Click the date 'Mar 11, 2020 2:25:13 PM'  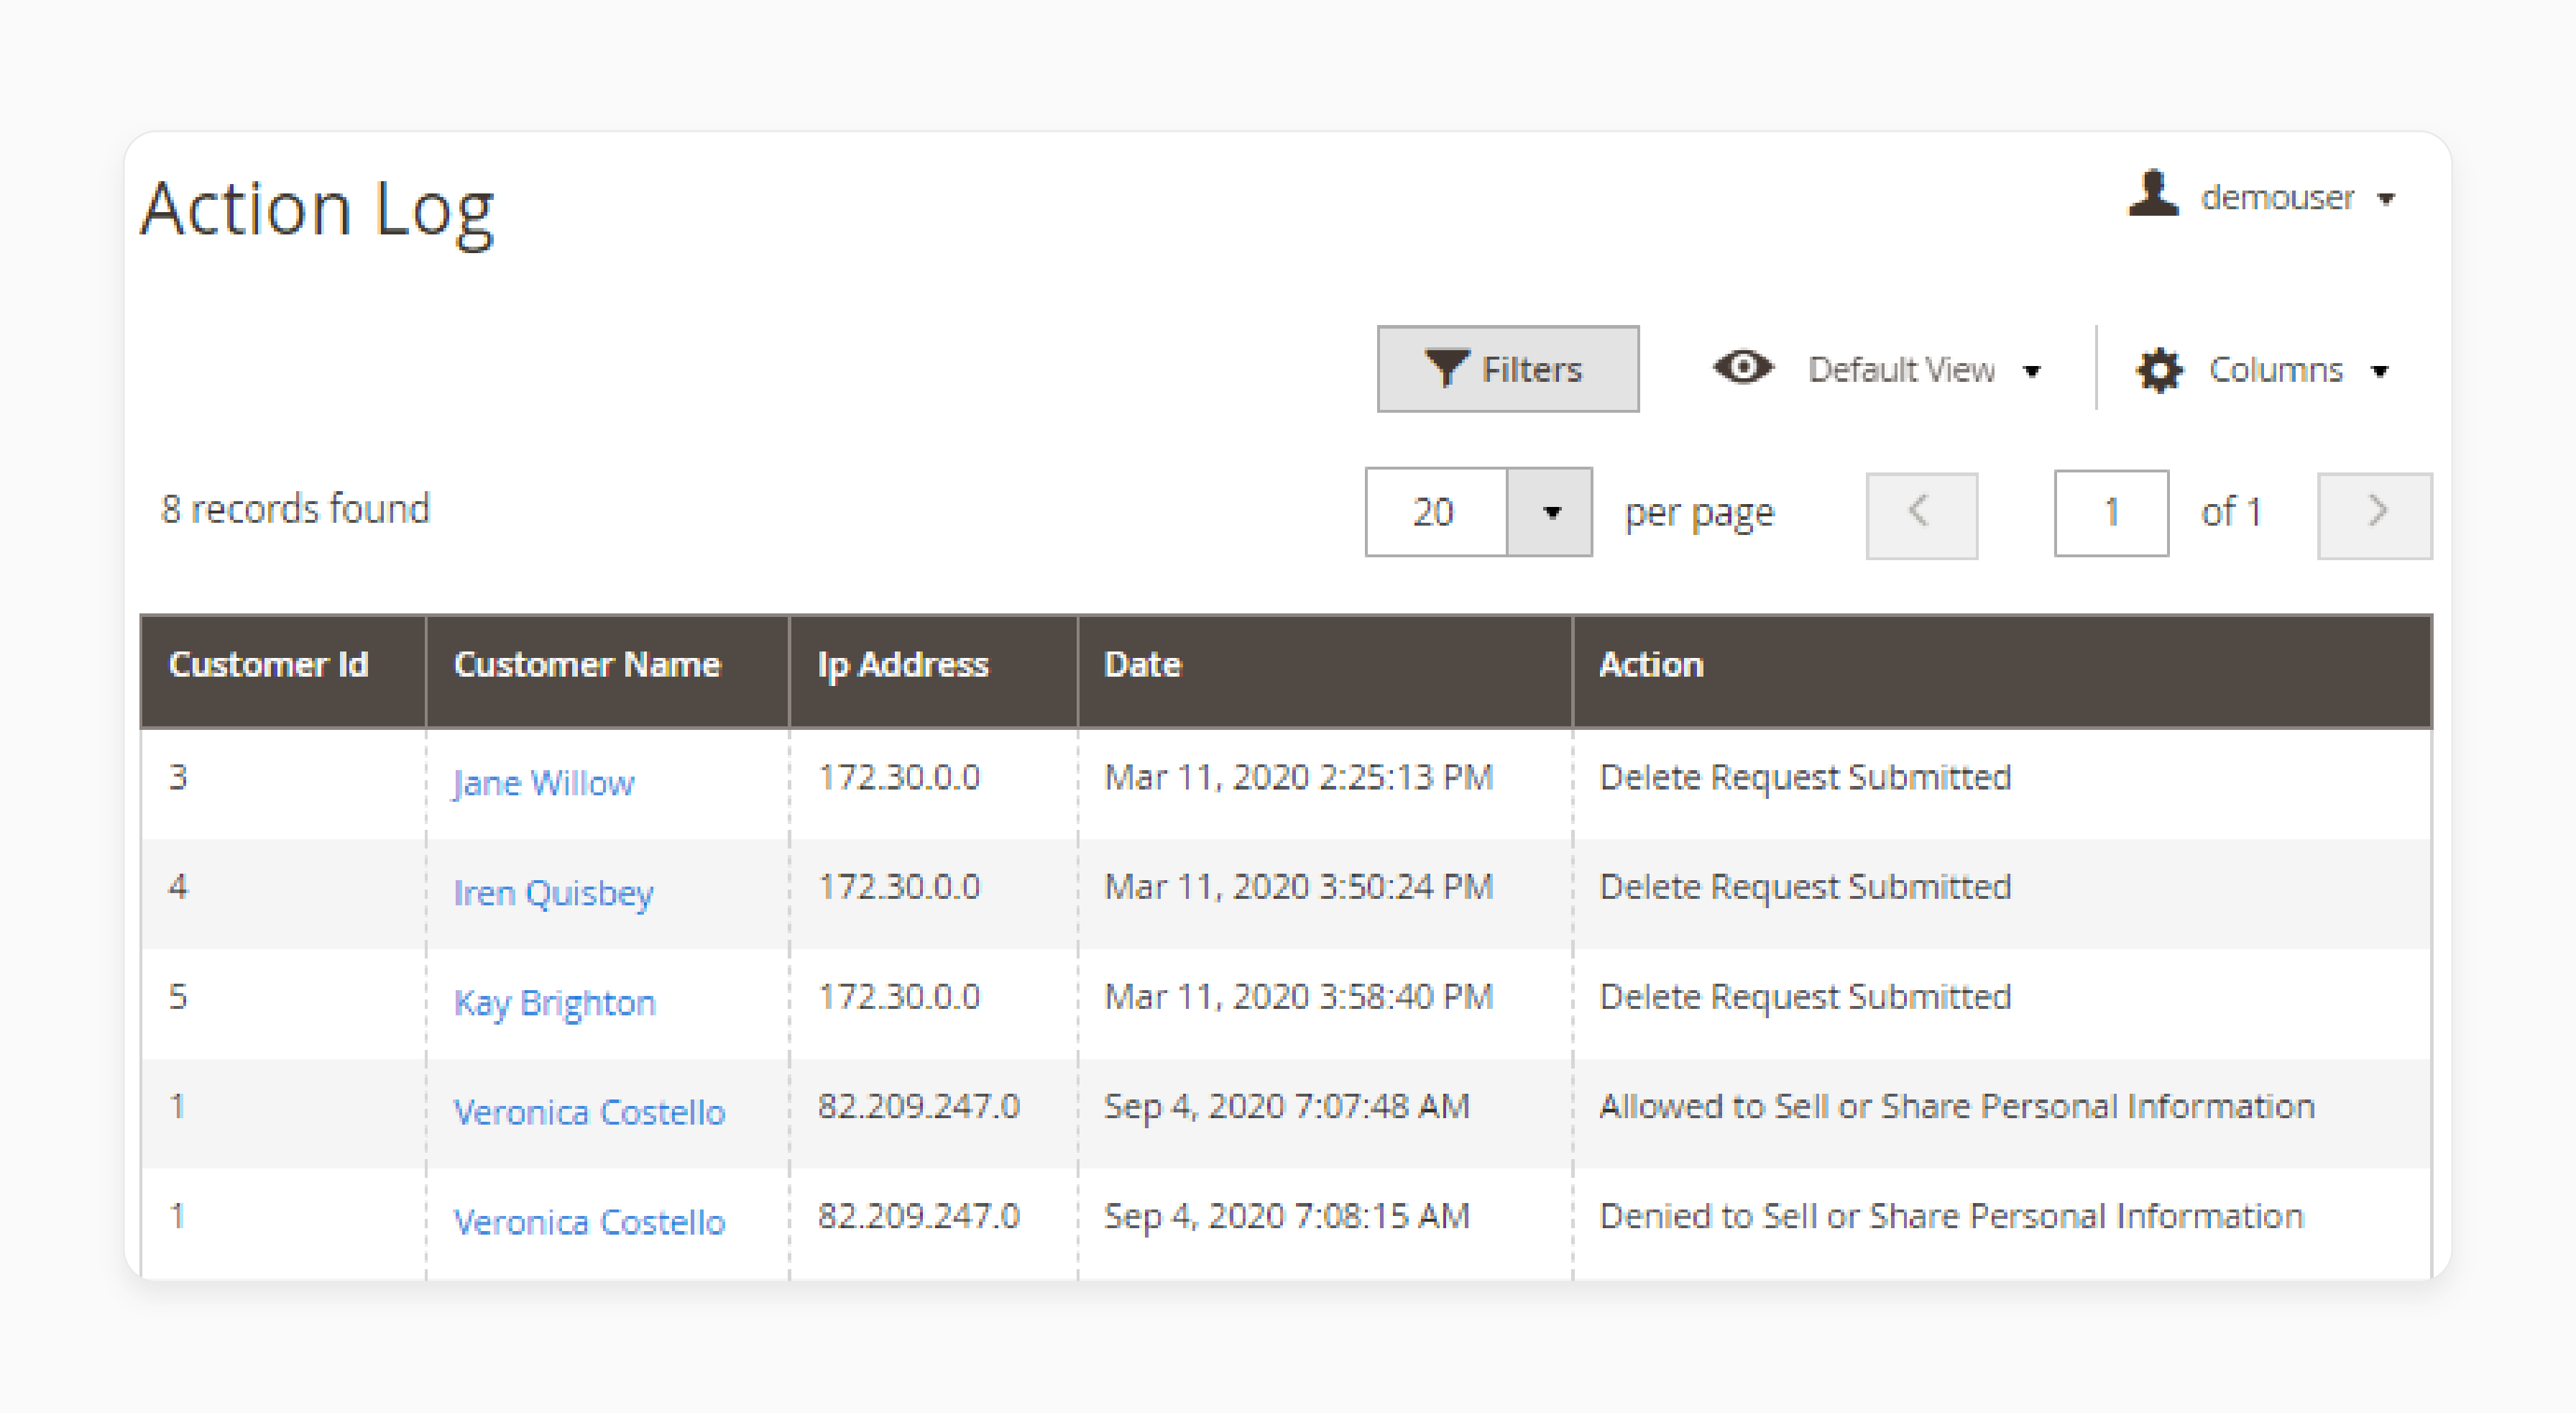pyautogui.click(x=1298, y=777)
